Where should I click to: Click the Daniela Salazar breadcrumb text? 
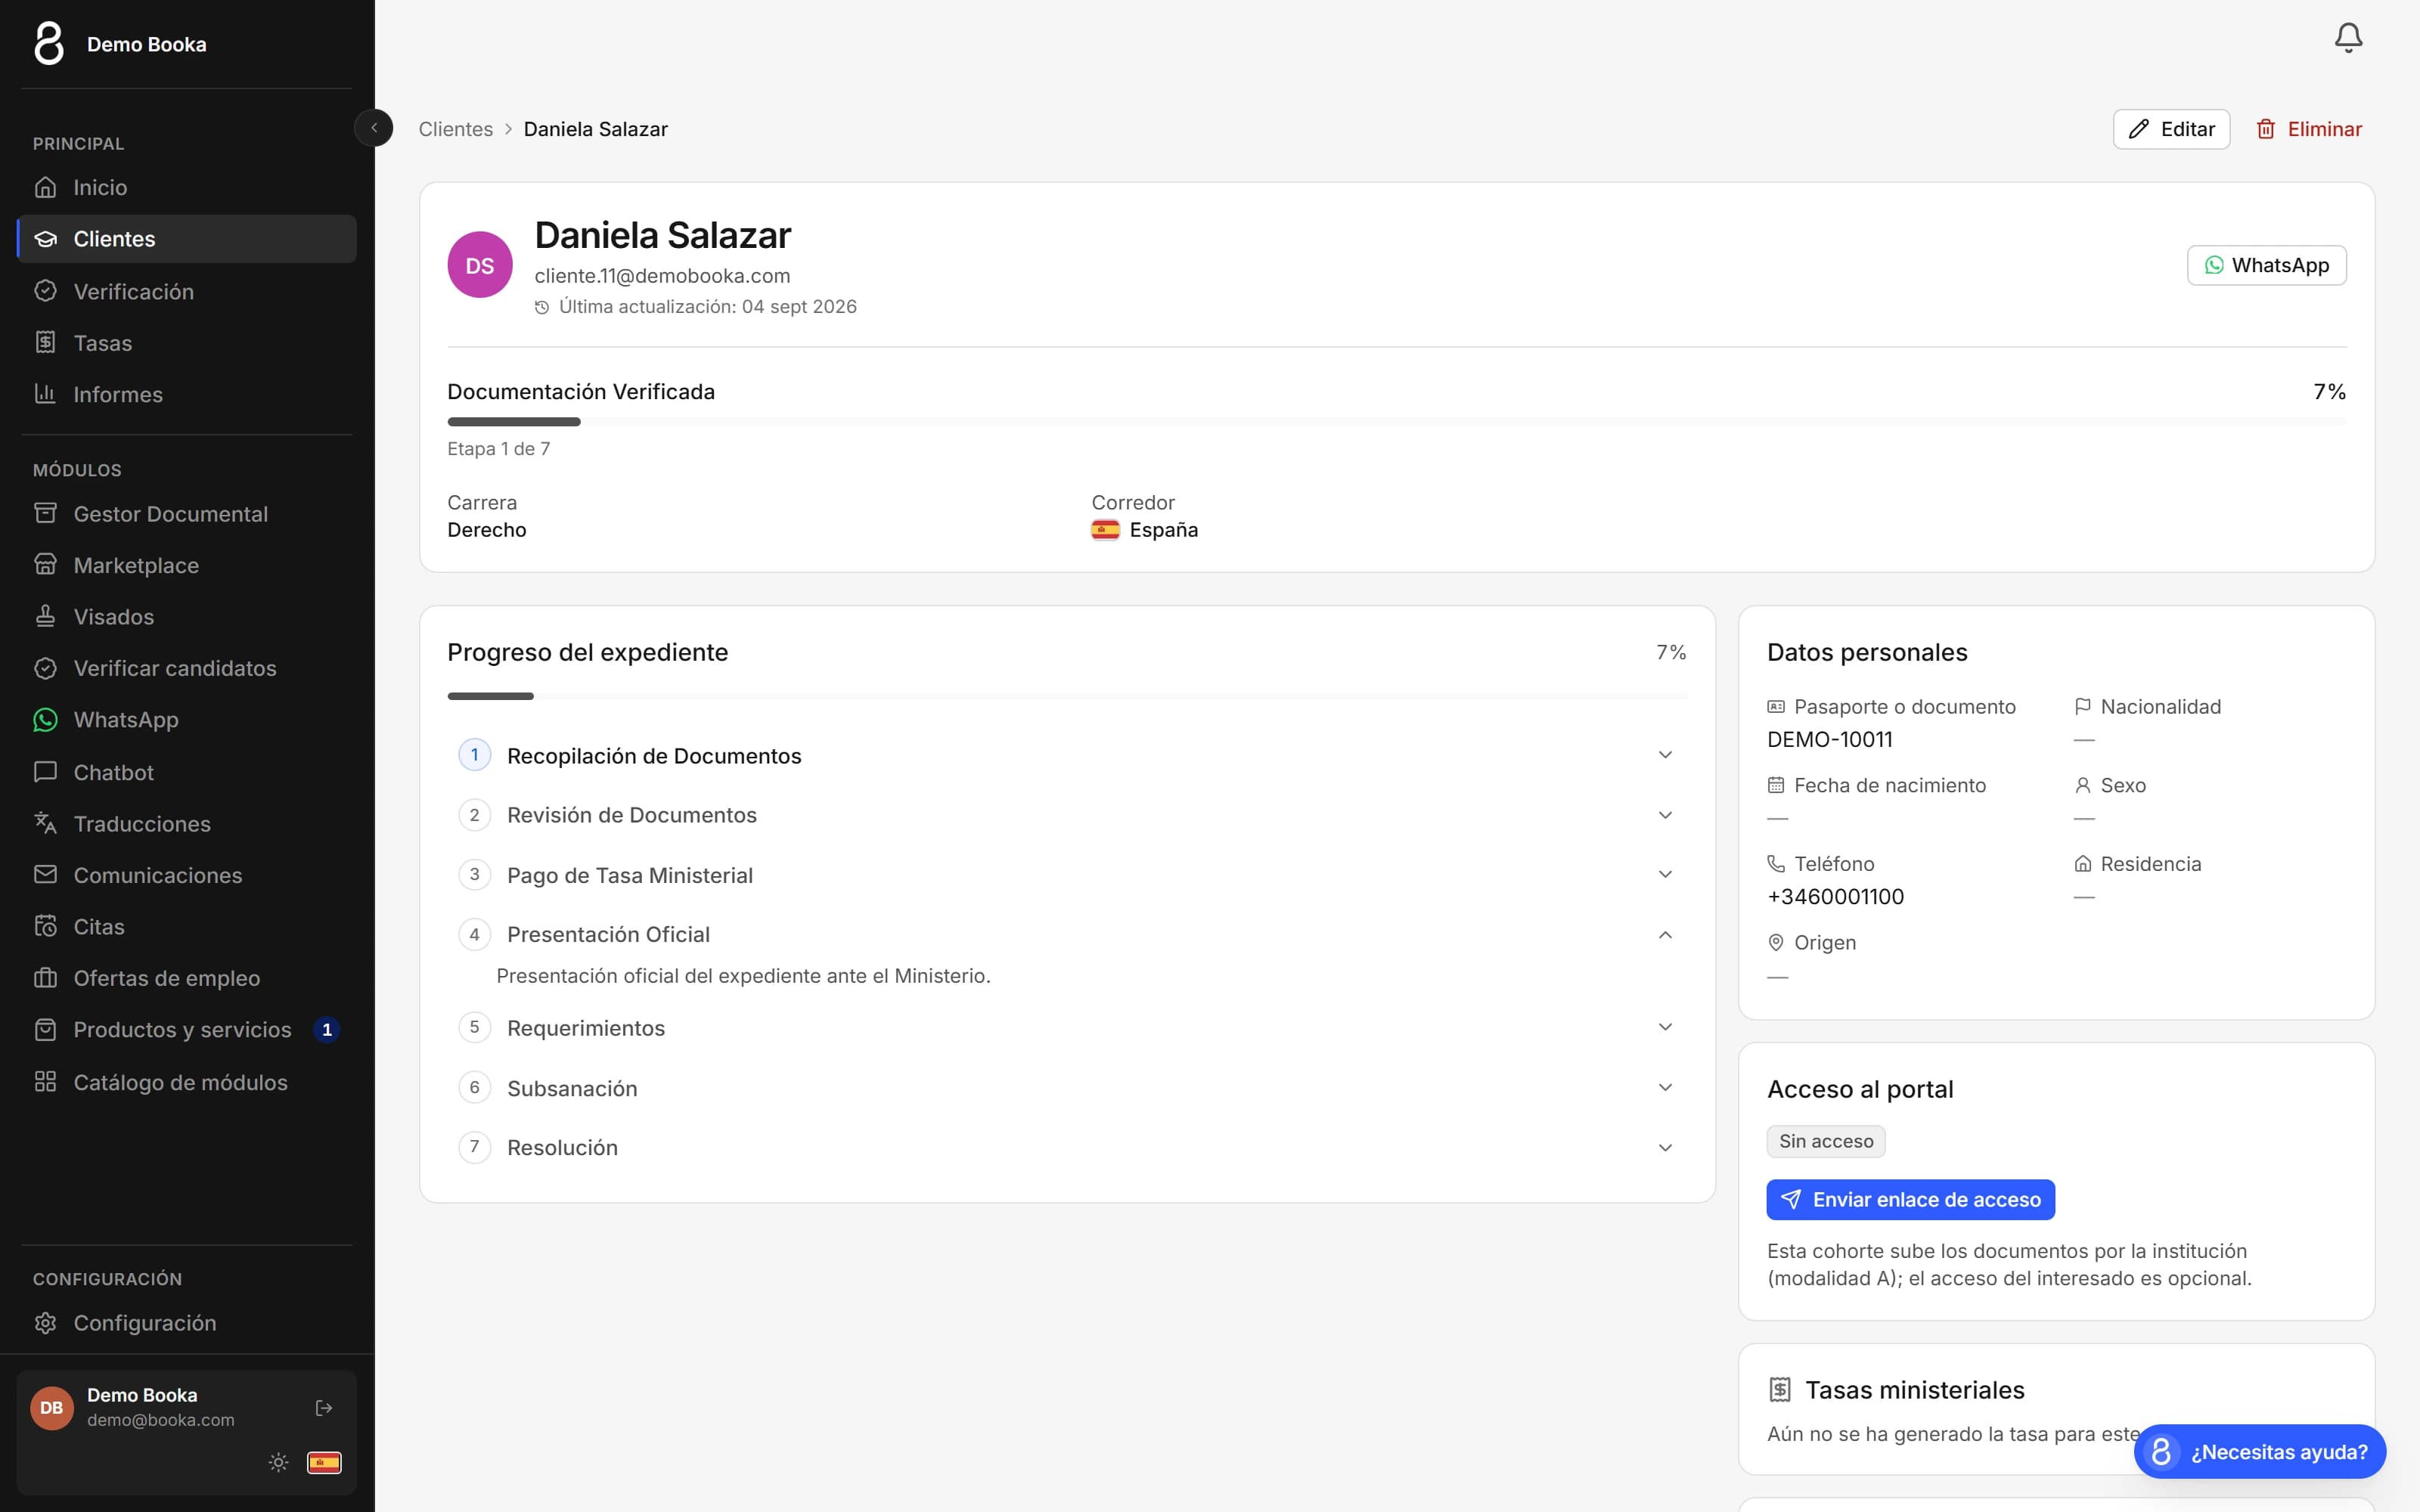point(595,129)
